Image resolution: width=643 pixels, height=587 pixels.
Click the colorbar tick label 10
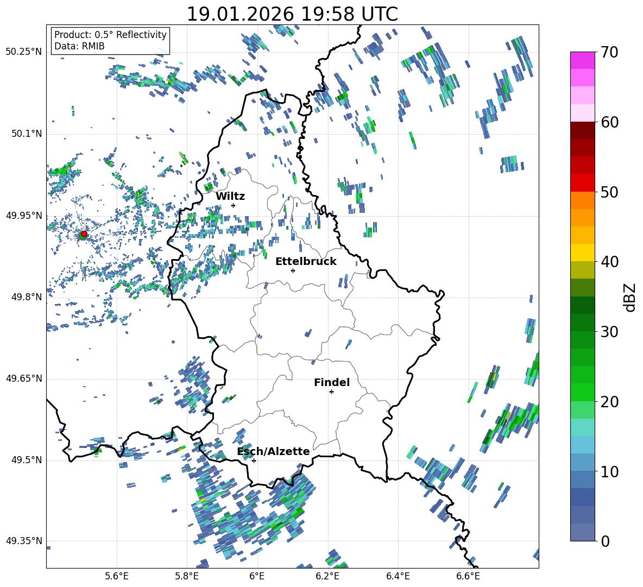[609, 471]
